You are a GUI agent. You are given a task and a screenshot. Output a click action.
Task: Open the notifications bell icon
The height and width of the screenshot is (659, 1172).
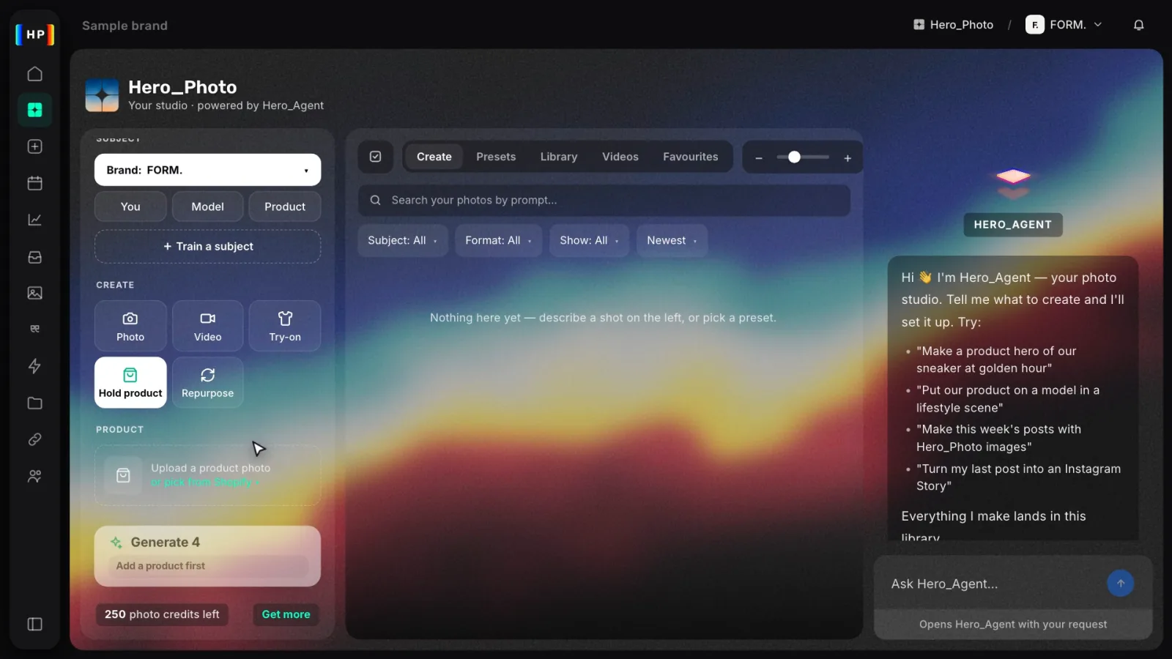[1138, 25]
